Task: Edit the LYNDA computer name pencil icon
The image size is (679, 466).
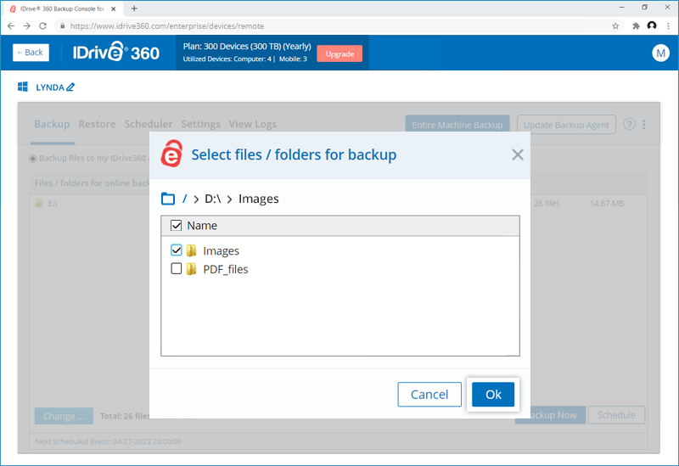Action: click(x=70, y=87)
